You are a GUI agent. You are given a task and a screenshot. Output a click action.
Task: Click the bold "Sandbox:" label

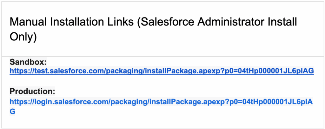(28, 62)
